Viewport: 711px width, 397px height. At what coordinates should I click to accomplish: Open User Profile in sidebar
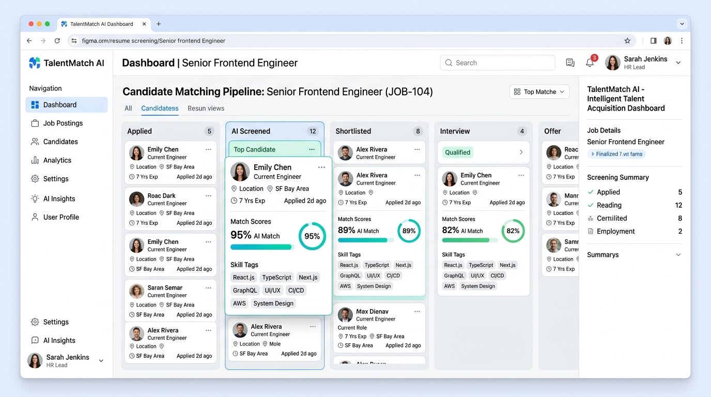tap(61, 217)
